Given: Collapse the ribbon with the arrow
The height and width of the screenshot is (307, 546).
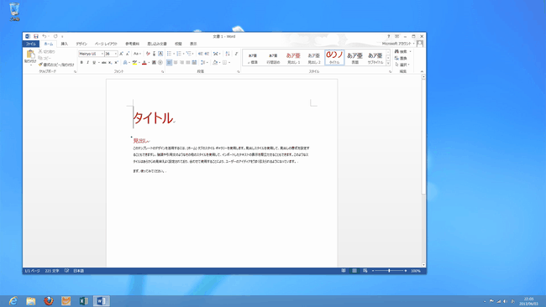Looking at the screenshot, I should coord(422,71).
